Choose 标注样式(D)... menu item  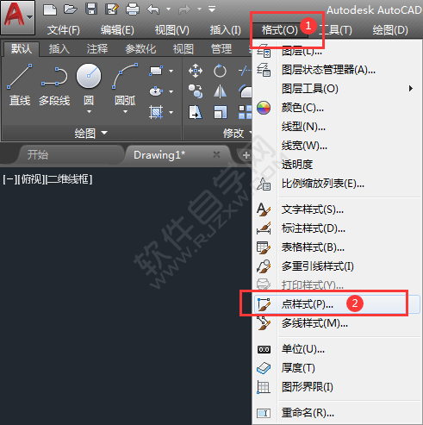[336, 228]
